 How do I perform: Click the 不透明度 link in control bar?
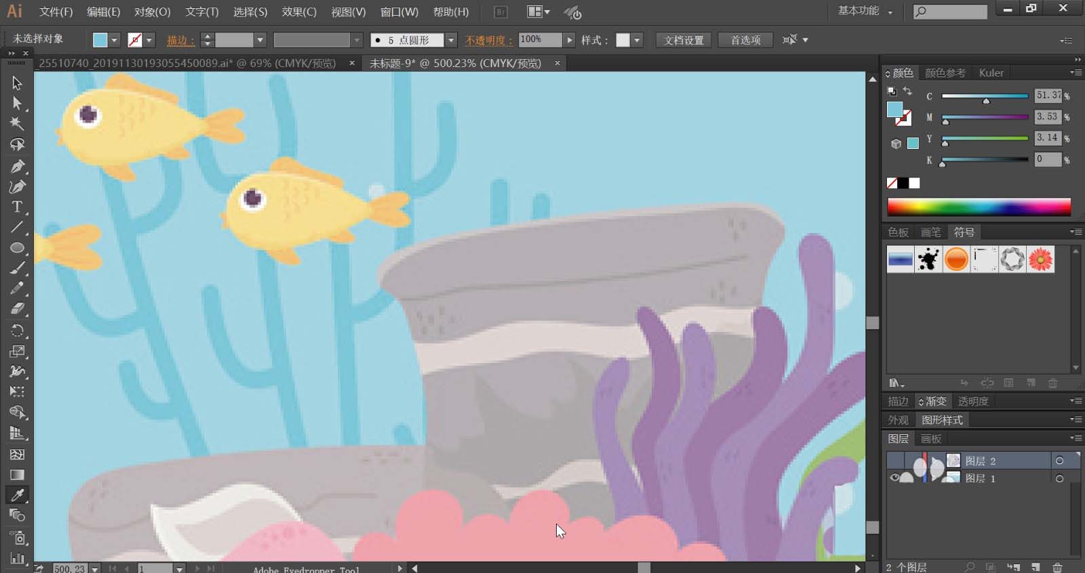pos(488,40)
